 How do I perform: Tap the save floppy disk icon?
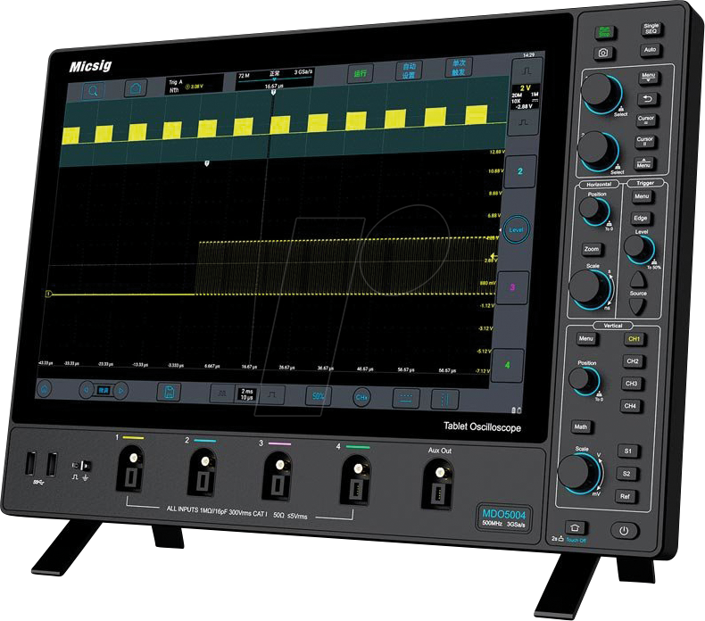[x=169, y=392]
